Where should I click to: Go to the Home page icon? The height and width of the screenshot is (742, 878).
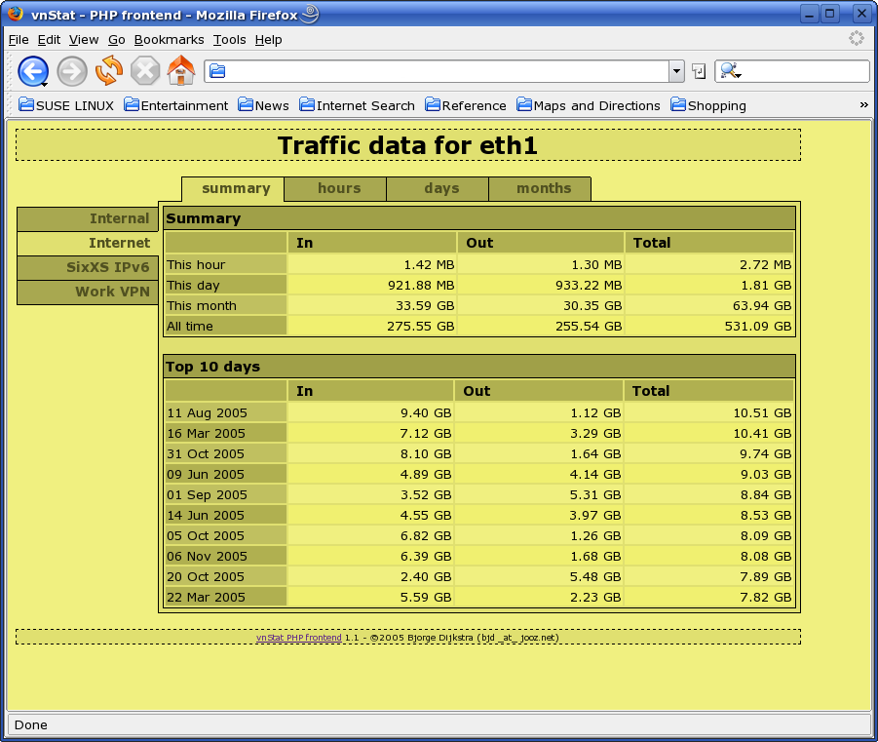[x=181, y=71]
